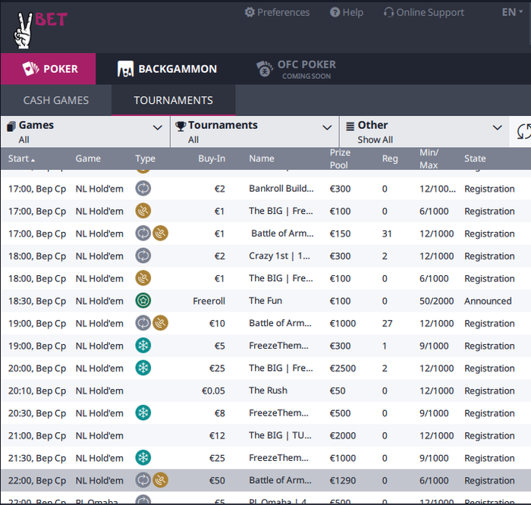The width and height of the screenshot is (531, 505).
Task: Click the green freeroll star icon on The Fun
Action: pos(143,300)
